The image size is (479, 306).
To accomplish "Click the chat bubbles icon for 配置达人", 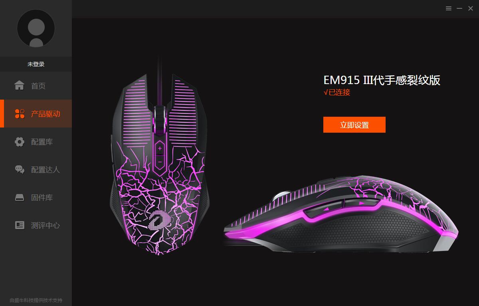I will [20, 169].
